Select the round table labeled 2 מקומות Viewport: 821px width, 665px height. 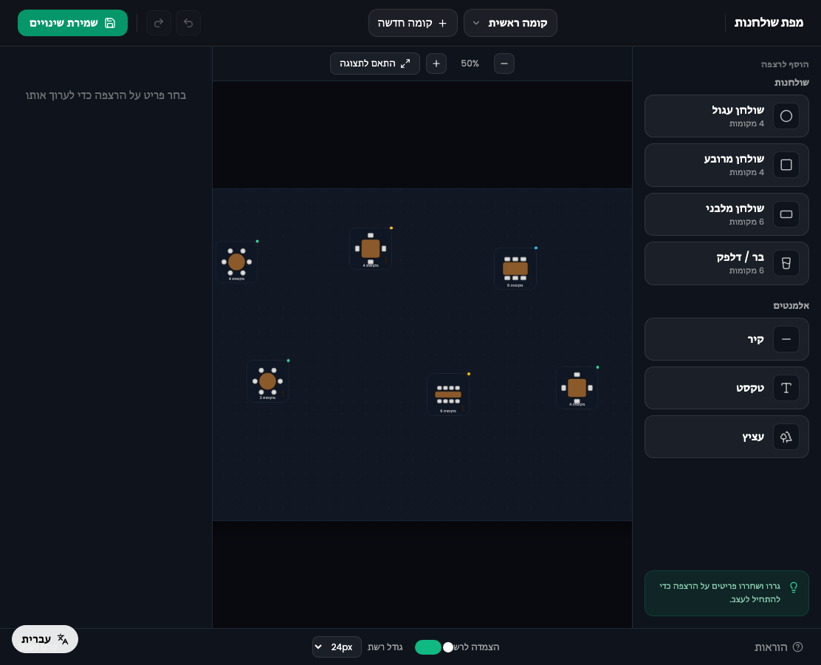(267, 381)
